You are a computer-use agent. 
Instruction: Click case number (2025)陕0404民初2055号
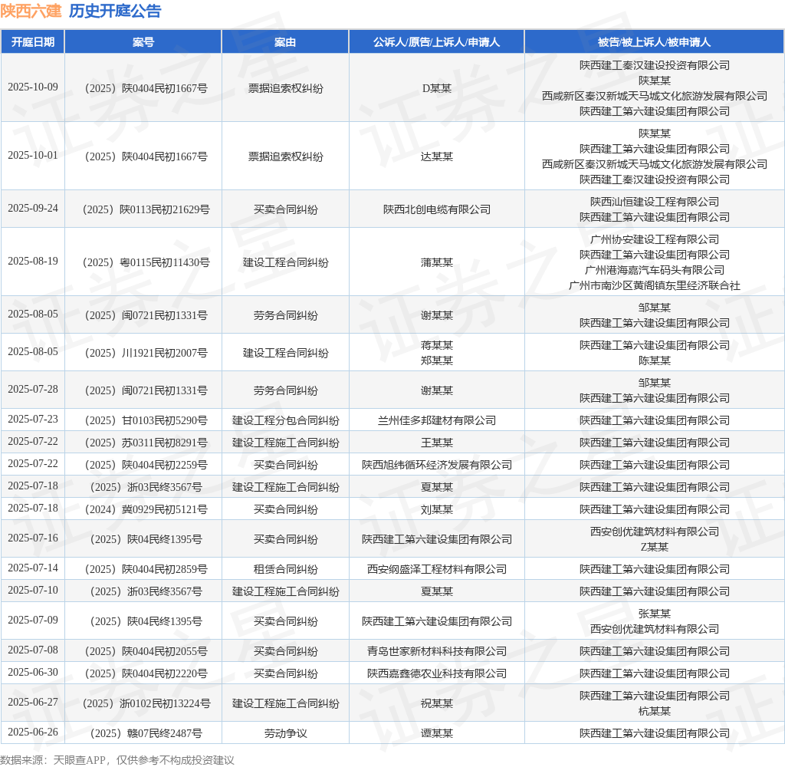point(146,651)
